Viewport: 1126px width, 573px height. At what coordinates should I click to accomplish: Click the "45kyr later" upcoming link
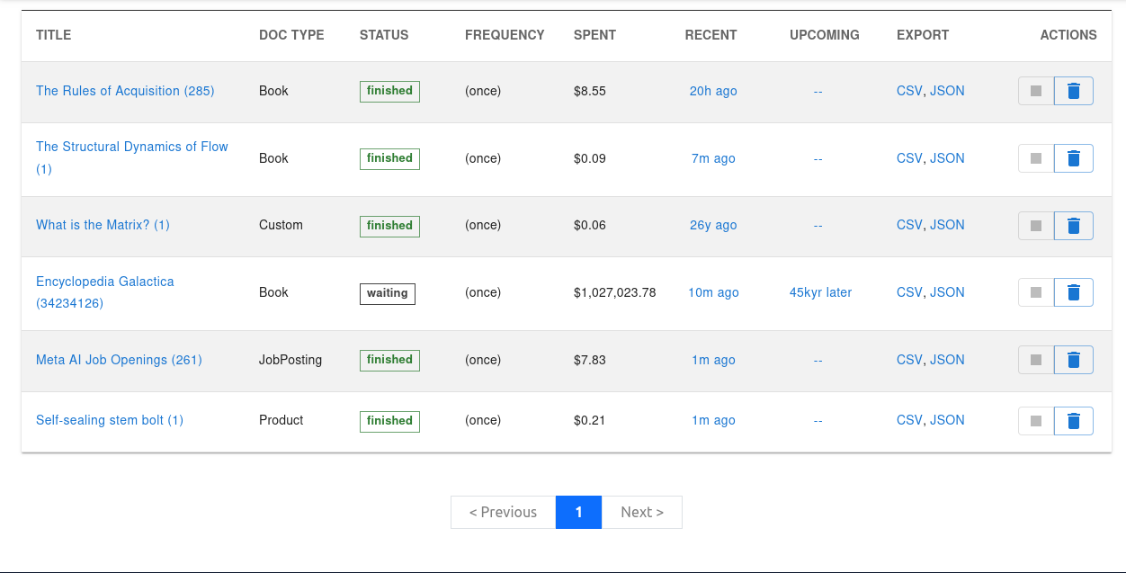pyautogui.click(x=819, y=291)
